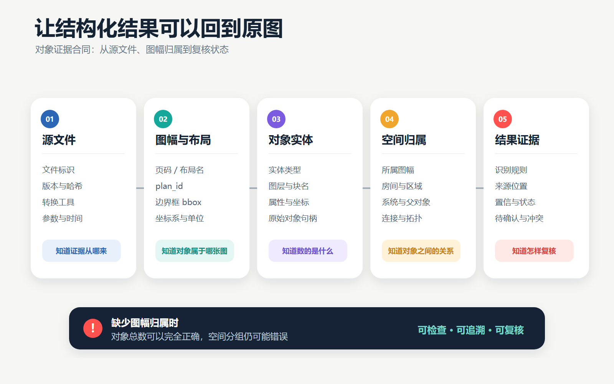Click the teal 02 step badge
The height and width of the screenshot is (384, 614).
point(163,119)
